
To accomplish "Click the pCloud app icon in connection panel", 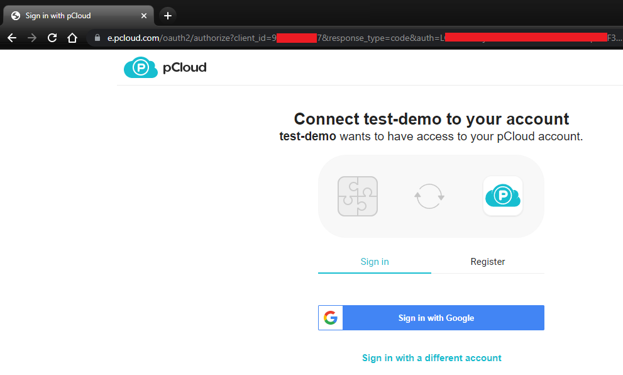I will click(x=502, y=196).
